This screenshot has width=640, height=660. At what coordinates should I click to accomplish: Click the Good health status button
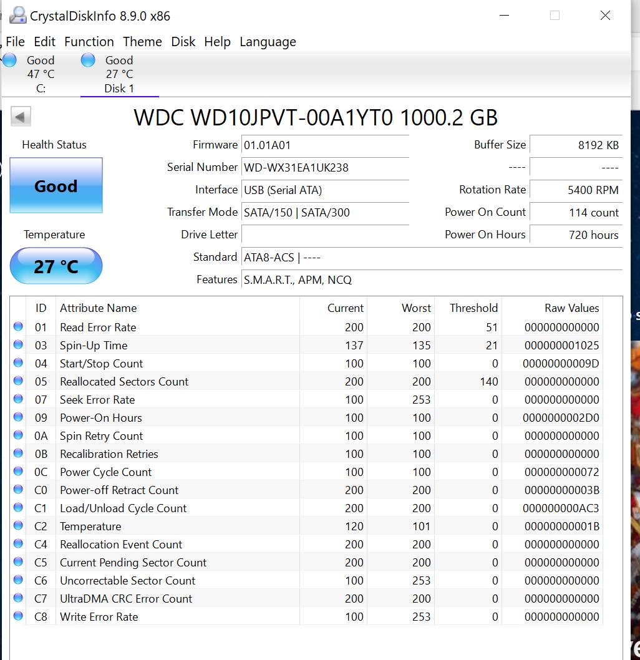(56, 185)
